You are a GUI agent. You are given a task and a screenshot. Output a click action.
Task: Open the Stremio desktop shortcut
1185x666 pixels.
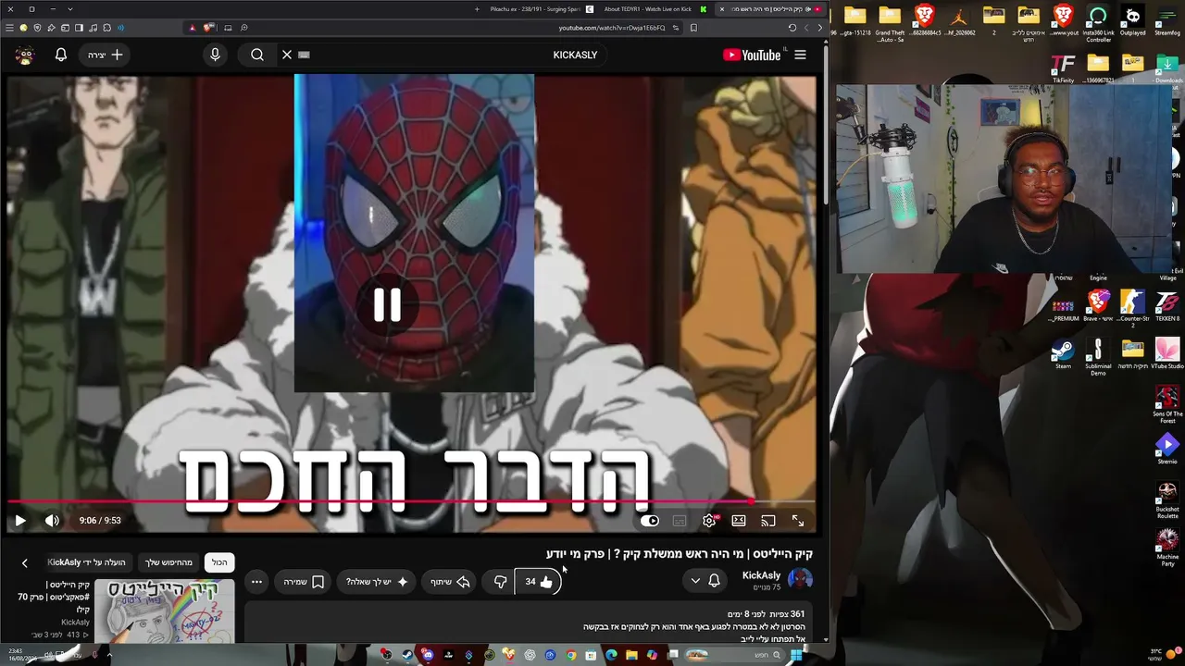click(x=1167, y=450)
